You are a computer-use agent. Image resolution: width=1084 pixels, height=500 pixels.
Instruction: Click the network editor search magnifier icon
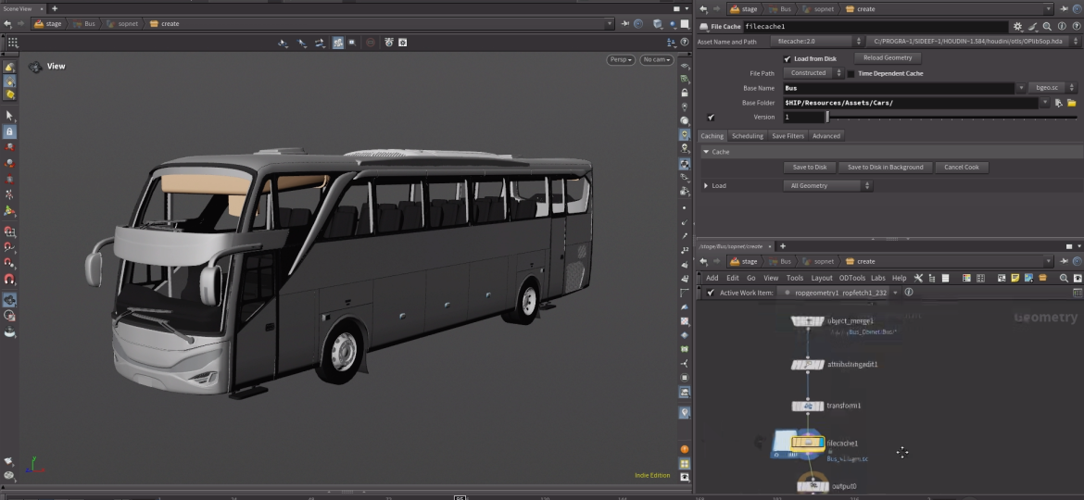(x=1064, y=278)
